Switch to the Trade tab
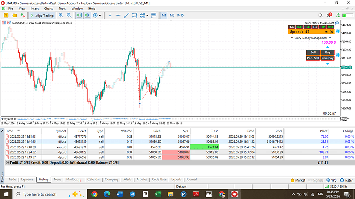355x199 pixels. [x=12, y=179]
